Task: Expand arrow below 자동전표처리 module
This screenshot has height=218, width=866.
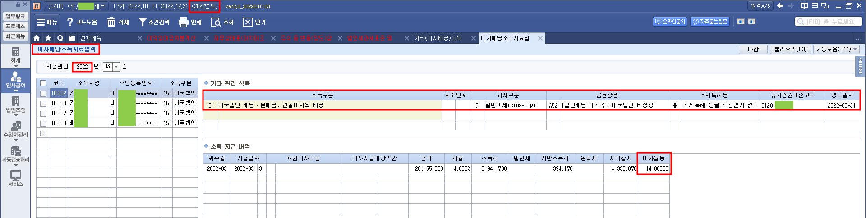Action: 15,165
